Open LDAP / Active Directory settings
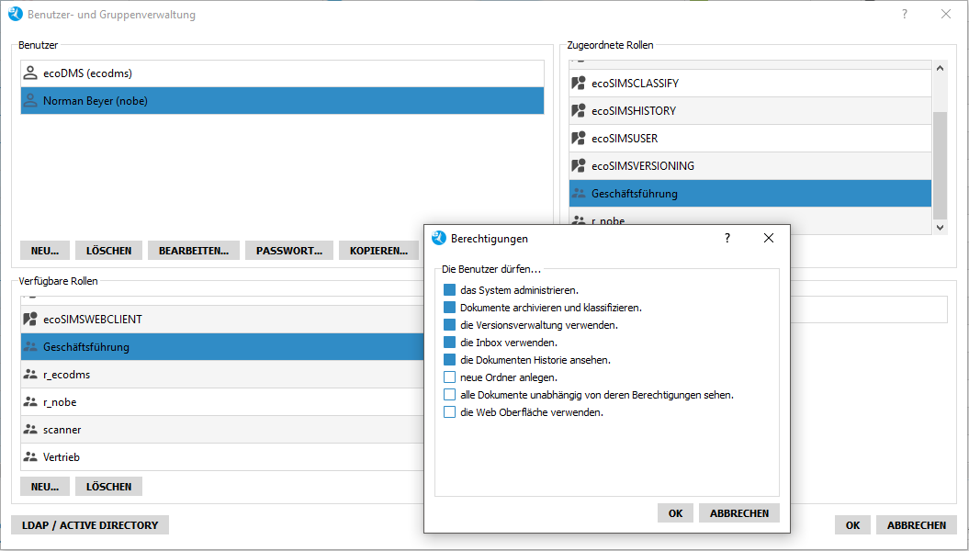Viewport: 969px width, 551px height. pos(90,525)
